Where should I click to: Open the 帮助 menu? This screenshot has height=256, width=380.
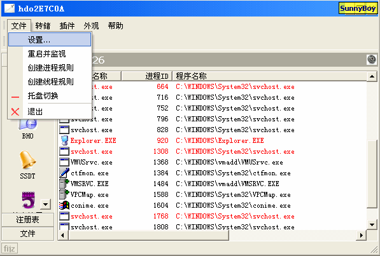(x=115, y=25)
